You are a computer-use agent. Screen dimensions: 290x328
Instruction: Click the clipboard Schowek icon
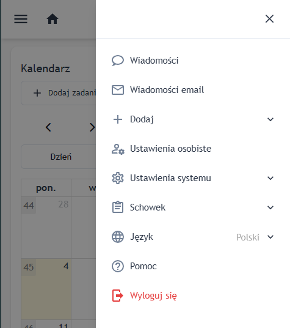(x=118, y=207)
